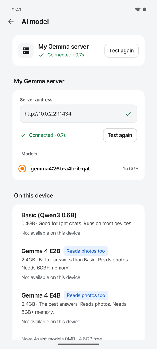Viewport: 157px width, 349px height.
Task: Tap the Gemma 4 E2B model title
Action: pos(41,251)
